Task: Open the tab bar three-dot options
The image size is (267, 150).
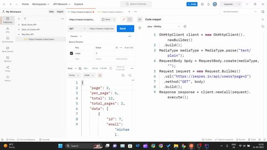Action: [136, 12]
